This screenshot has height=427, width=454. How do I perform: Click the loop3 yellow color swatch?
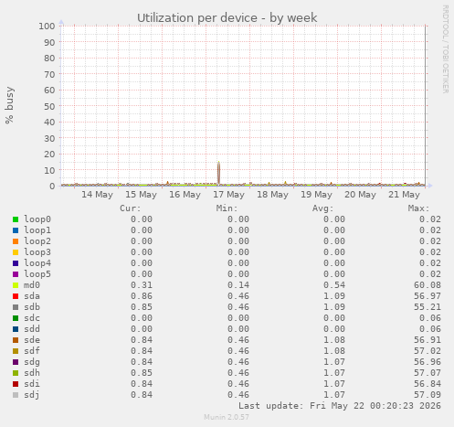[x=16, y=252]
